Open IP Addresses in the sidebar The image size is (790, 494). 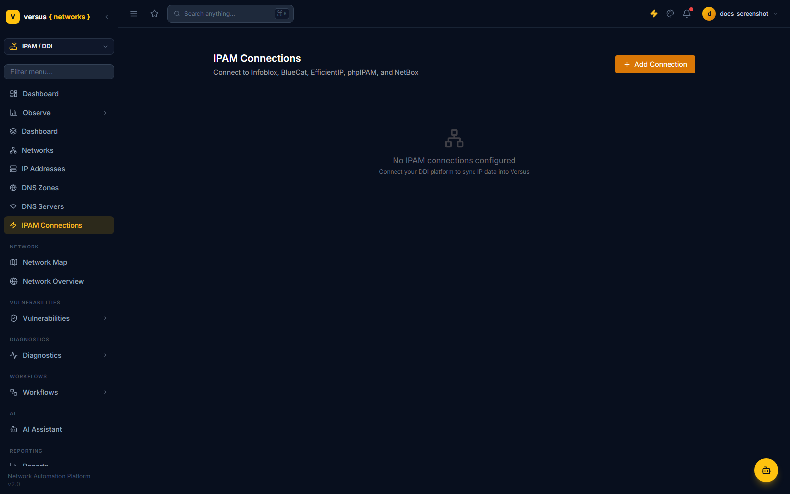[x=59, y=169]
